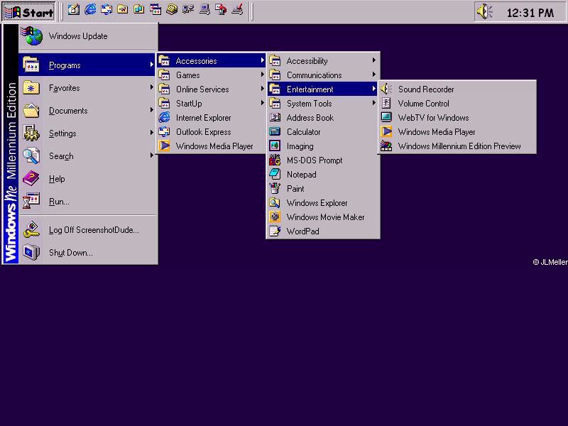
Task: Launch Internet Explorer from the Quick Launch toolbar
Action: tap(90, 10)
